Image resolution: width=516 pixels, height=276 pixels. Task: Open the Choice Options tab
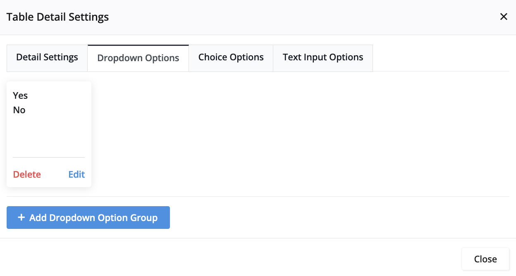coord(231,57)
